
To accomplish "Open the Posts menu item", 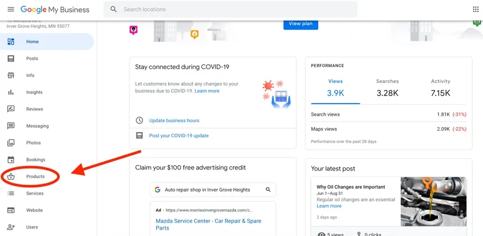I will coord(47,58).
